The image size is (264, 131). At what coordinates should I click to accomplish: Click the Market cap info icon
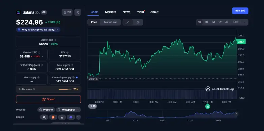(x=55, y=40)
